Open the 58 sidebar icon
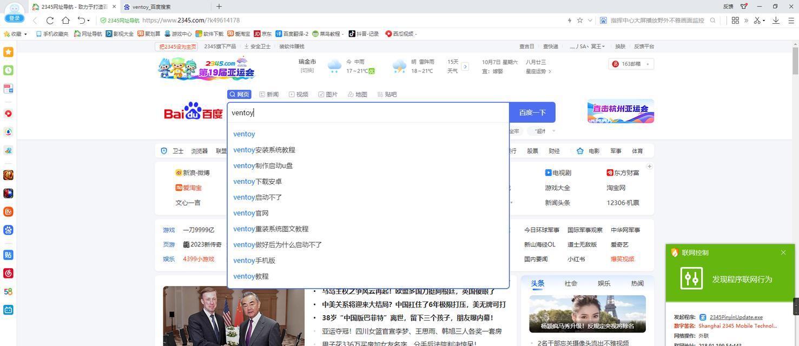 tap(8, 291)
